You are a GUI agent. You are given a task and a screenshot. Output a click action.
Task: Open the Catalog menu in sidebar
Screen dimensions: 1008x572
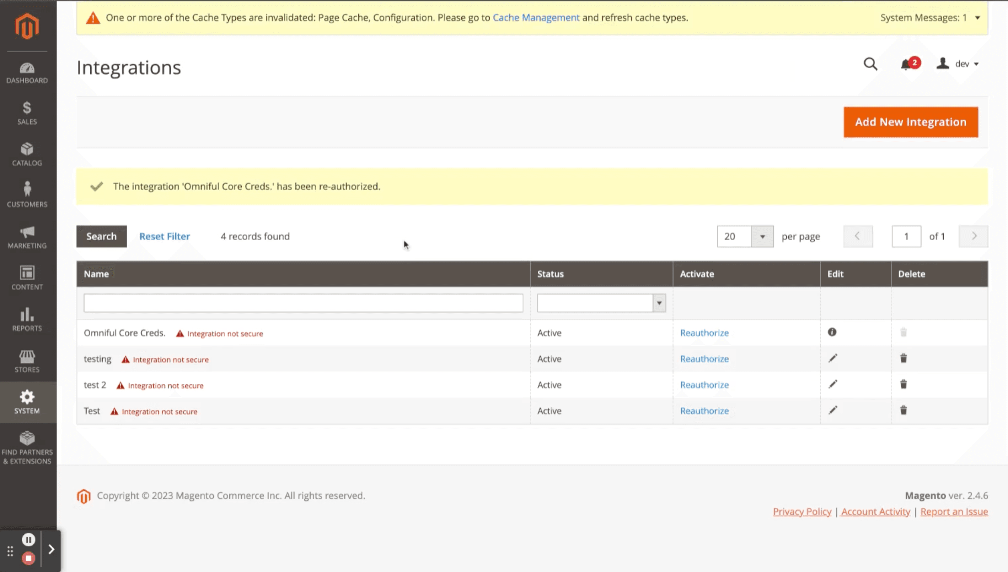point(27,154)
